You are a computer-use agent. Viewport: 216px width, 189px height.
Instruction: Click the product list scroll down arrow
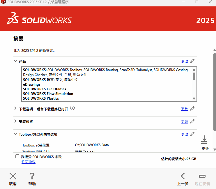pyautogui.click(x=194, y=98)
